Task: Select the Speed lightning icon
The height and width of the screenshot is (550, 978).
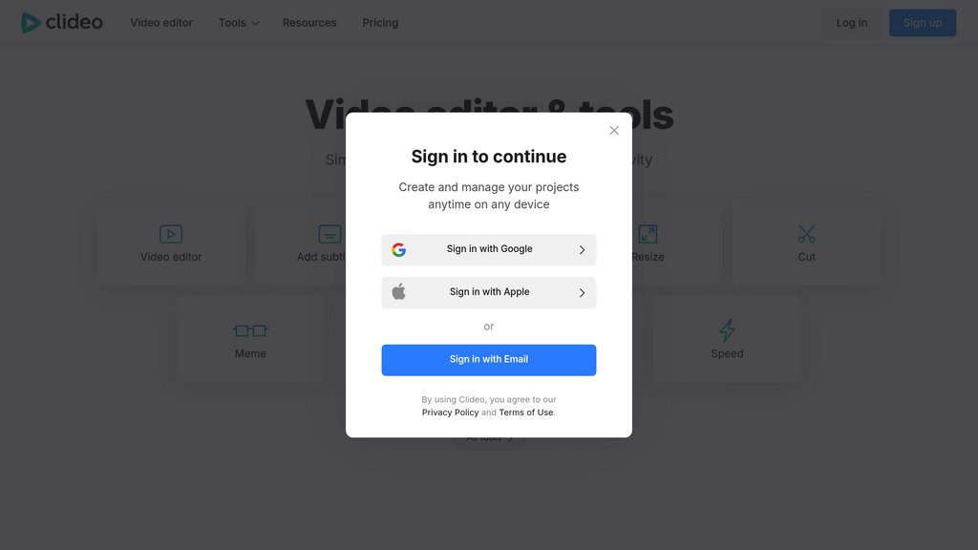Action: pyautogui.click(x=727, y=330)
